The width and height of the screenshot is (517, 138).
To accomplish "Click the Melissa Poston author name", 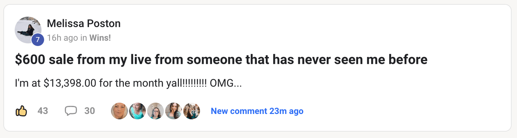I will click(x=83, y=24).
